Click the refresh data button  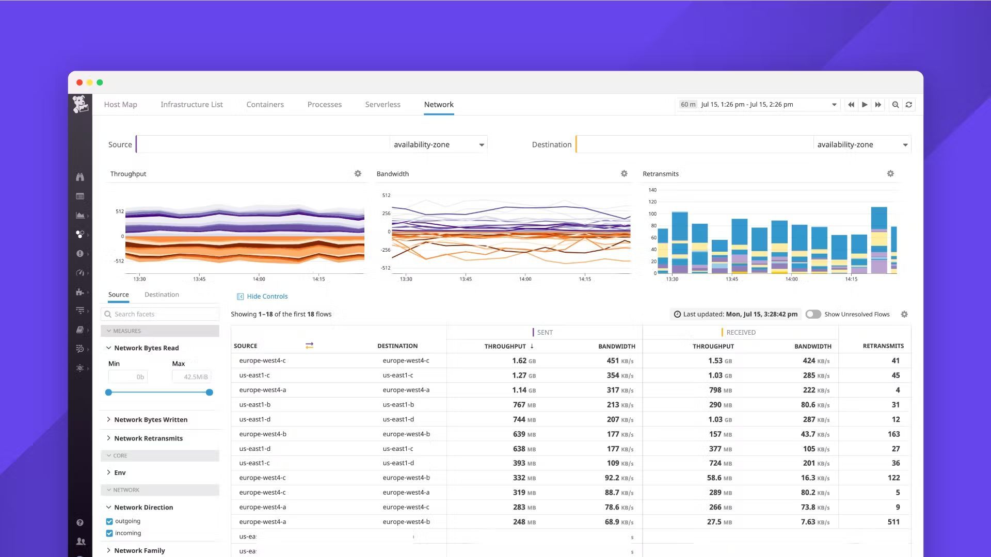(x=909, y=104)
